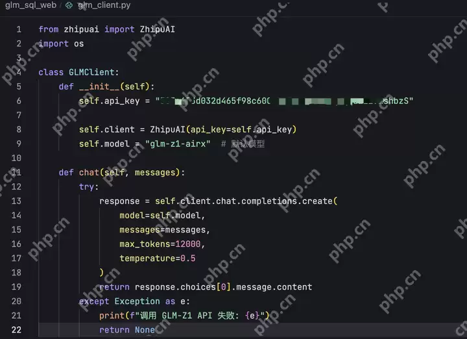Open the glm_sql_web breadcrumb folder
This screenshot has width=467, height=339.
(30, 5)
